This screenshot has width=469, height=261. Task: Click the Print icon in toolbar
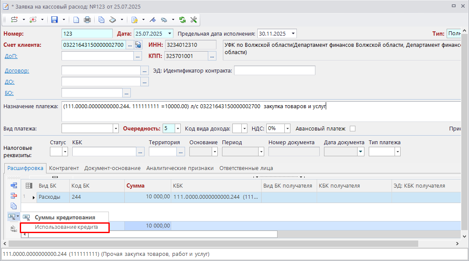pos(87,20)
